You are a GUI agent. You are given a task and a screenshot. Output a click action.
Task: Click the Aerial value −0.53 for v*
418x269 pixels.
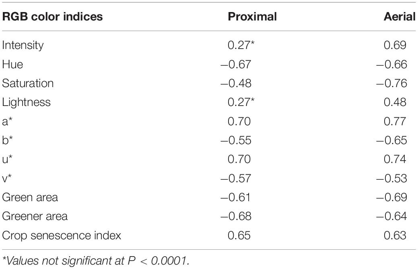tap(392, 179)
